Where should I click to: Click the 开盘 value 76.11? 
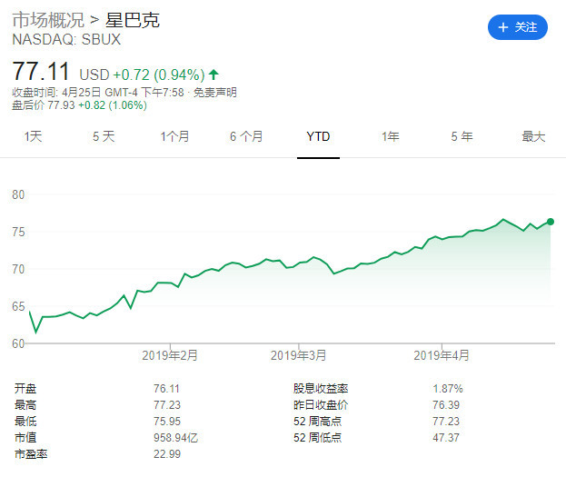166,389
